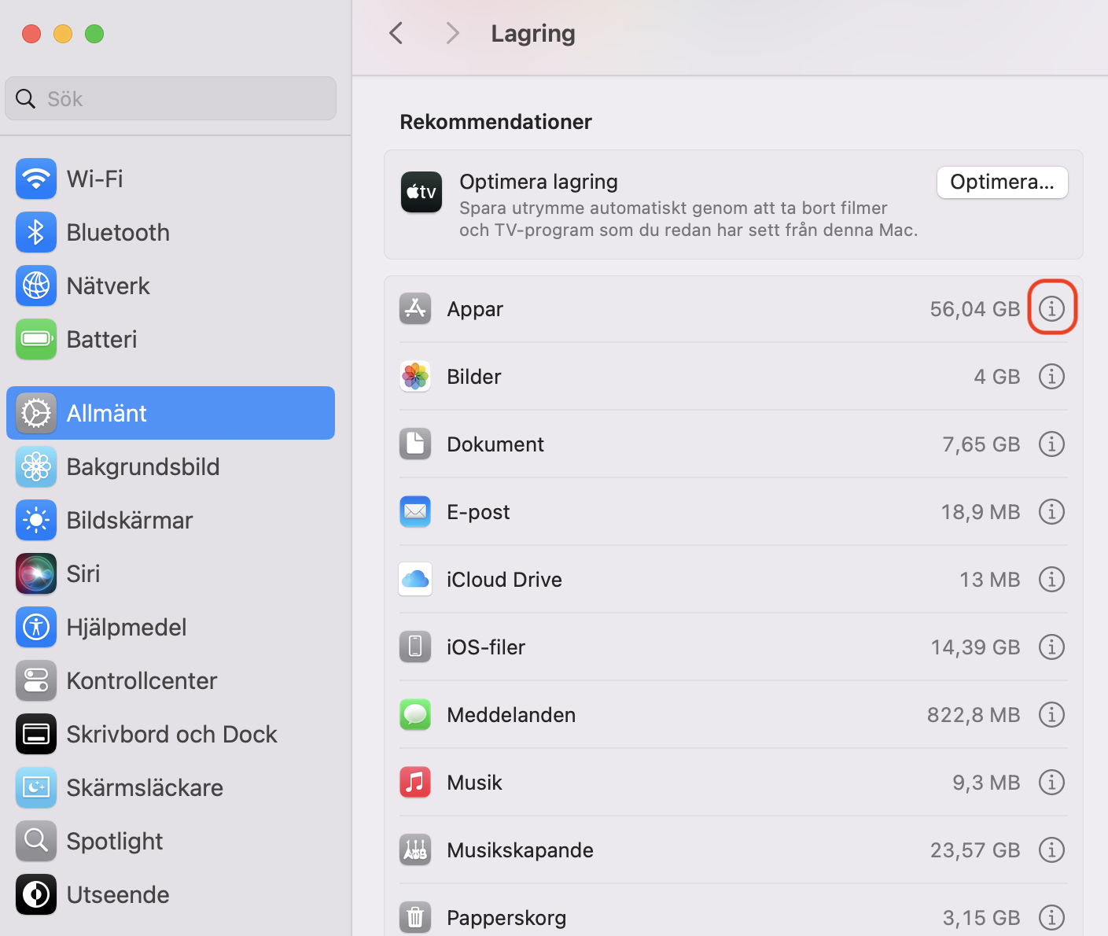
Task: Open Bildskärmar settings
Action: [171, 520]
